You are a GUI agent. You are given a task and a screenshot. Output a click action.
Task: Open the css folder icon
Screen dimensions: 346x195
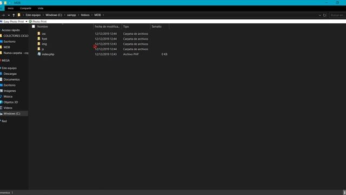[39, 34]
